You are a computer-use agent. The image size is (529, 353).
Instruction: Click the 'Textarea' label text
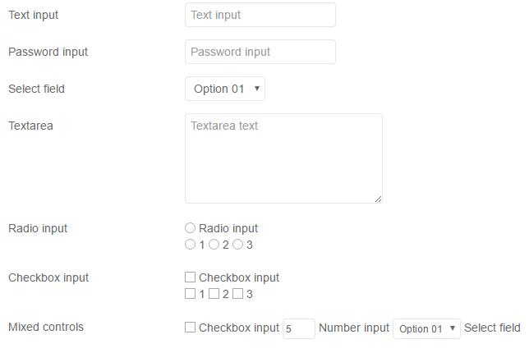click(30, 126)
